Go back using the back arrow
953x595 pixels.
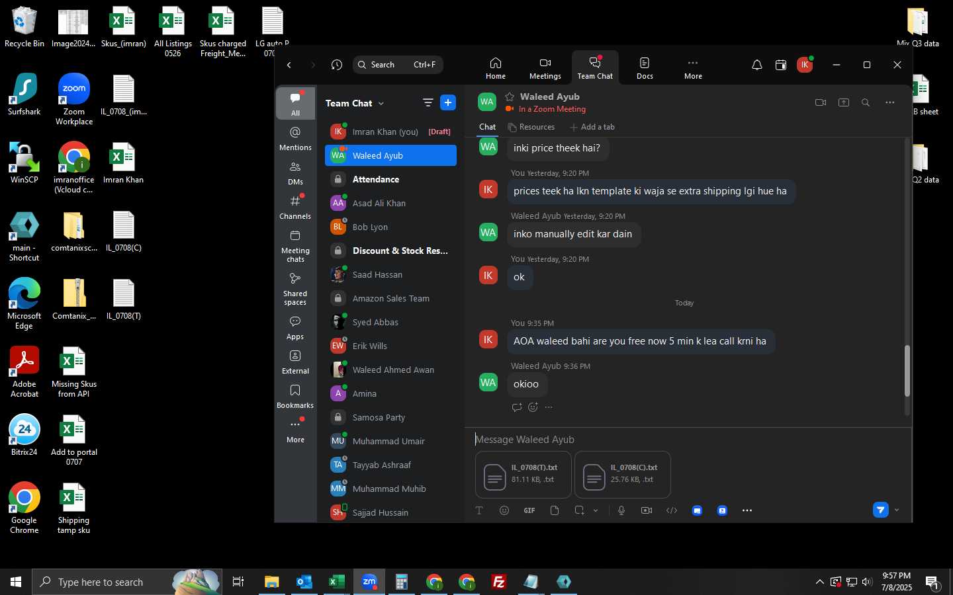coord(289,65)
